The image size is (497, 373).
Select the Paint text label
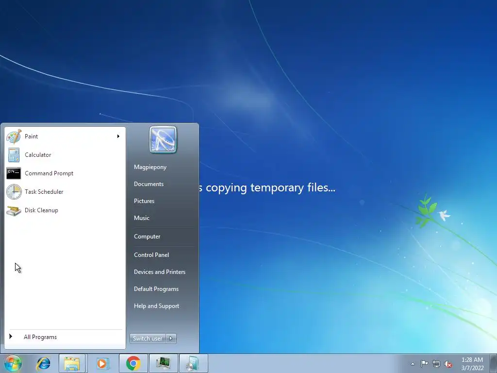point(32,136)
